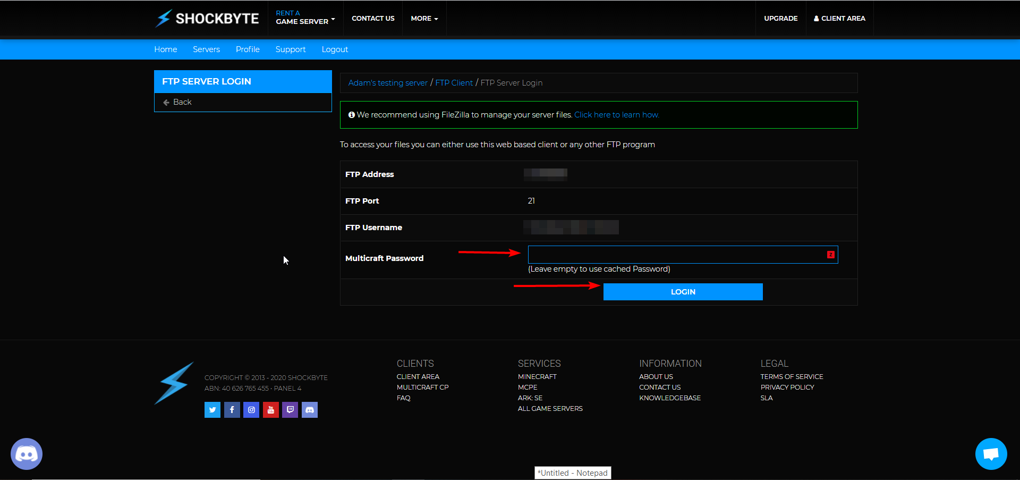Open the Profile page from the blue navbar

tap(248, 49)
